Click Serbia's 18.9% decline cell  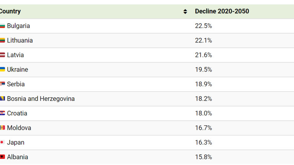(x=203, y=84)
